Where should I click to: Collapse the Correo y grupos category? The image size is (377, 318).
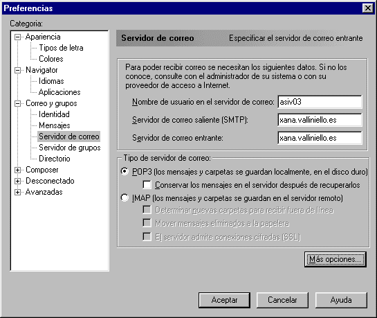(x=17, y=103)
